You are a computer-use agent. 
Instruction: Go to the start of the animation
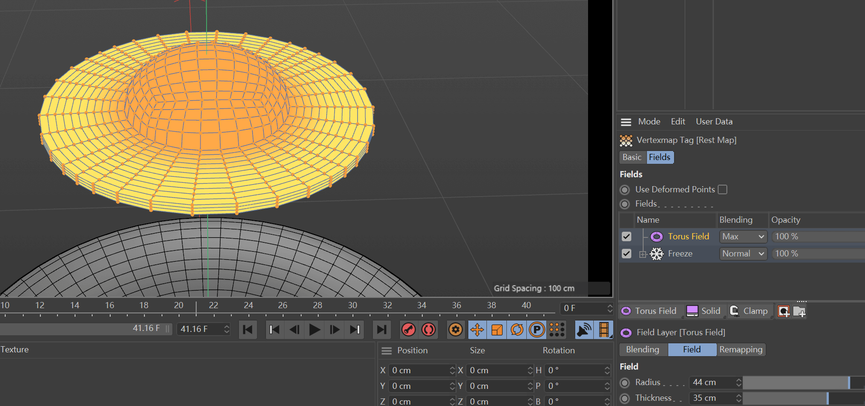point(247,330)
